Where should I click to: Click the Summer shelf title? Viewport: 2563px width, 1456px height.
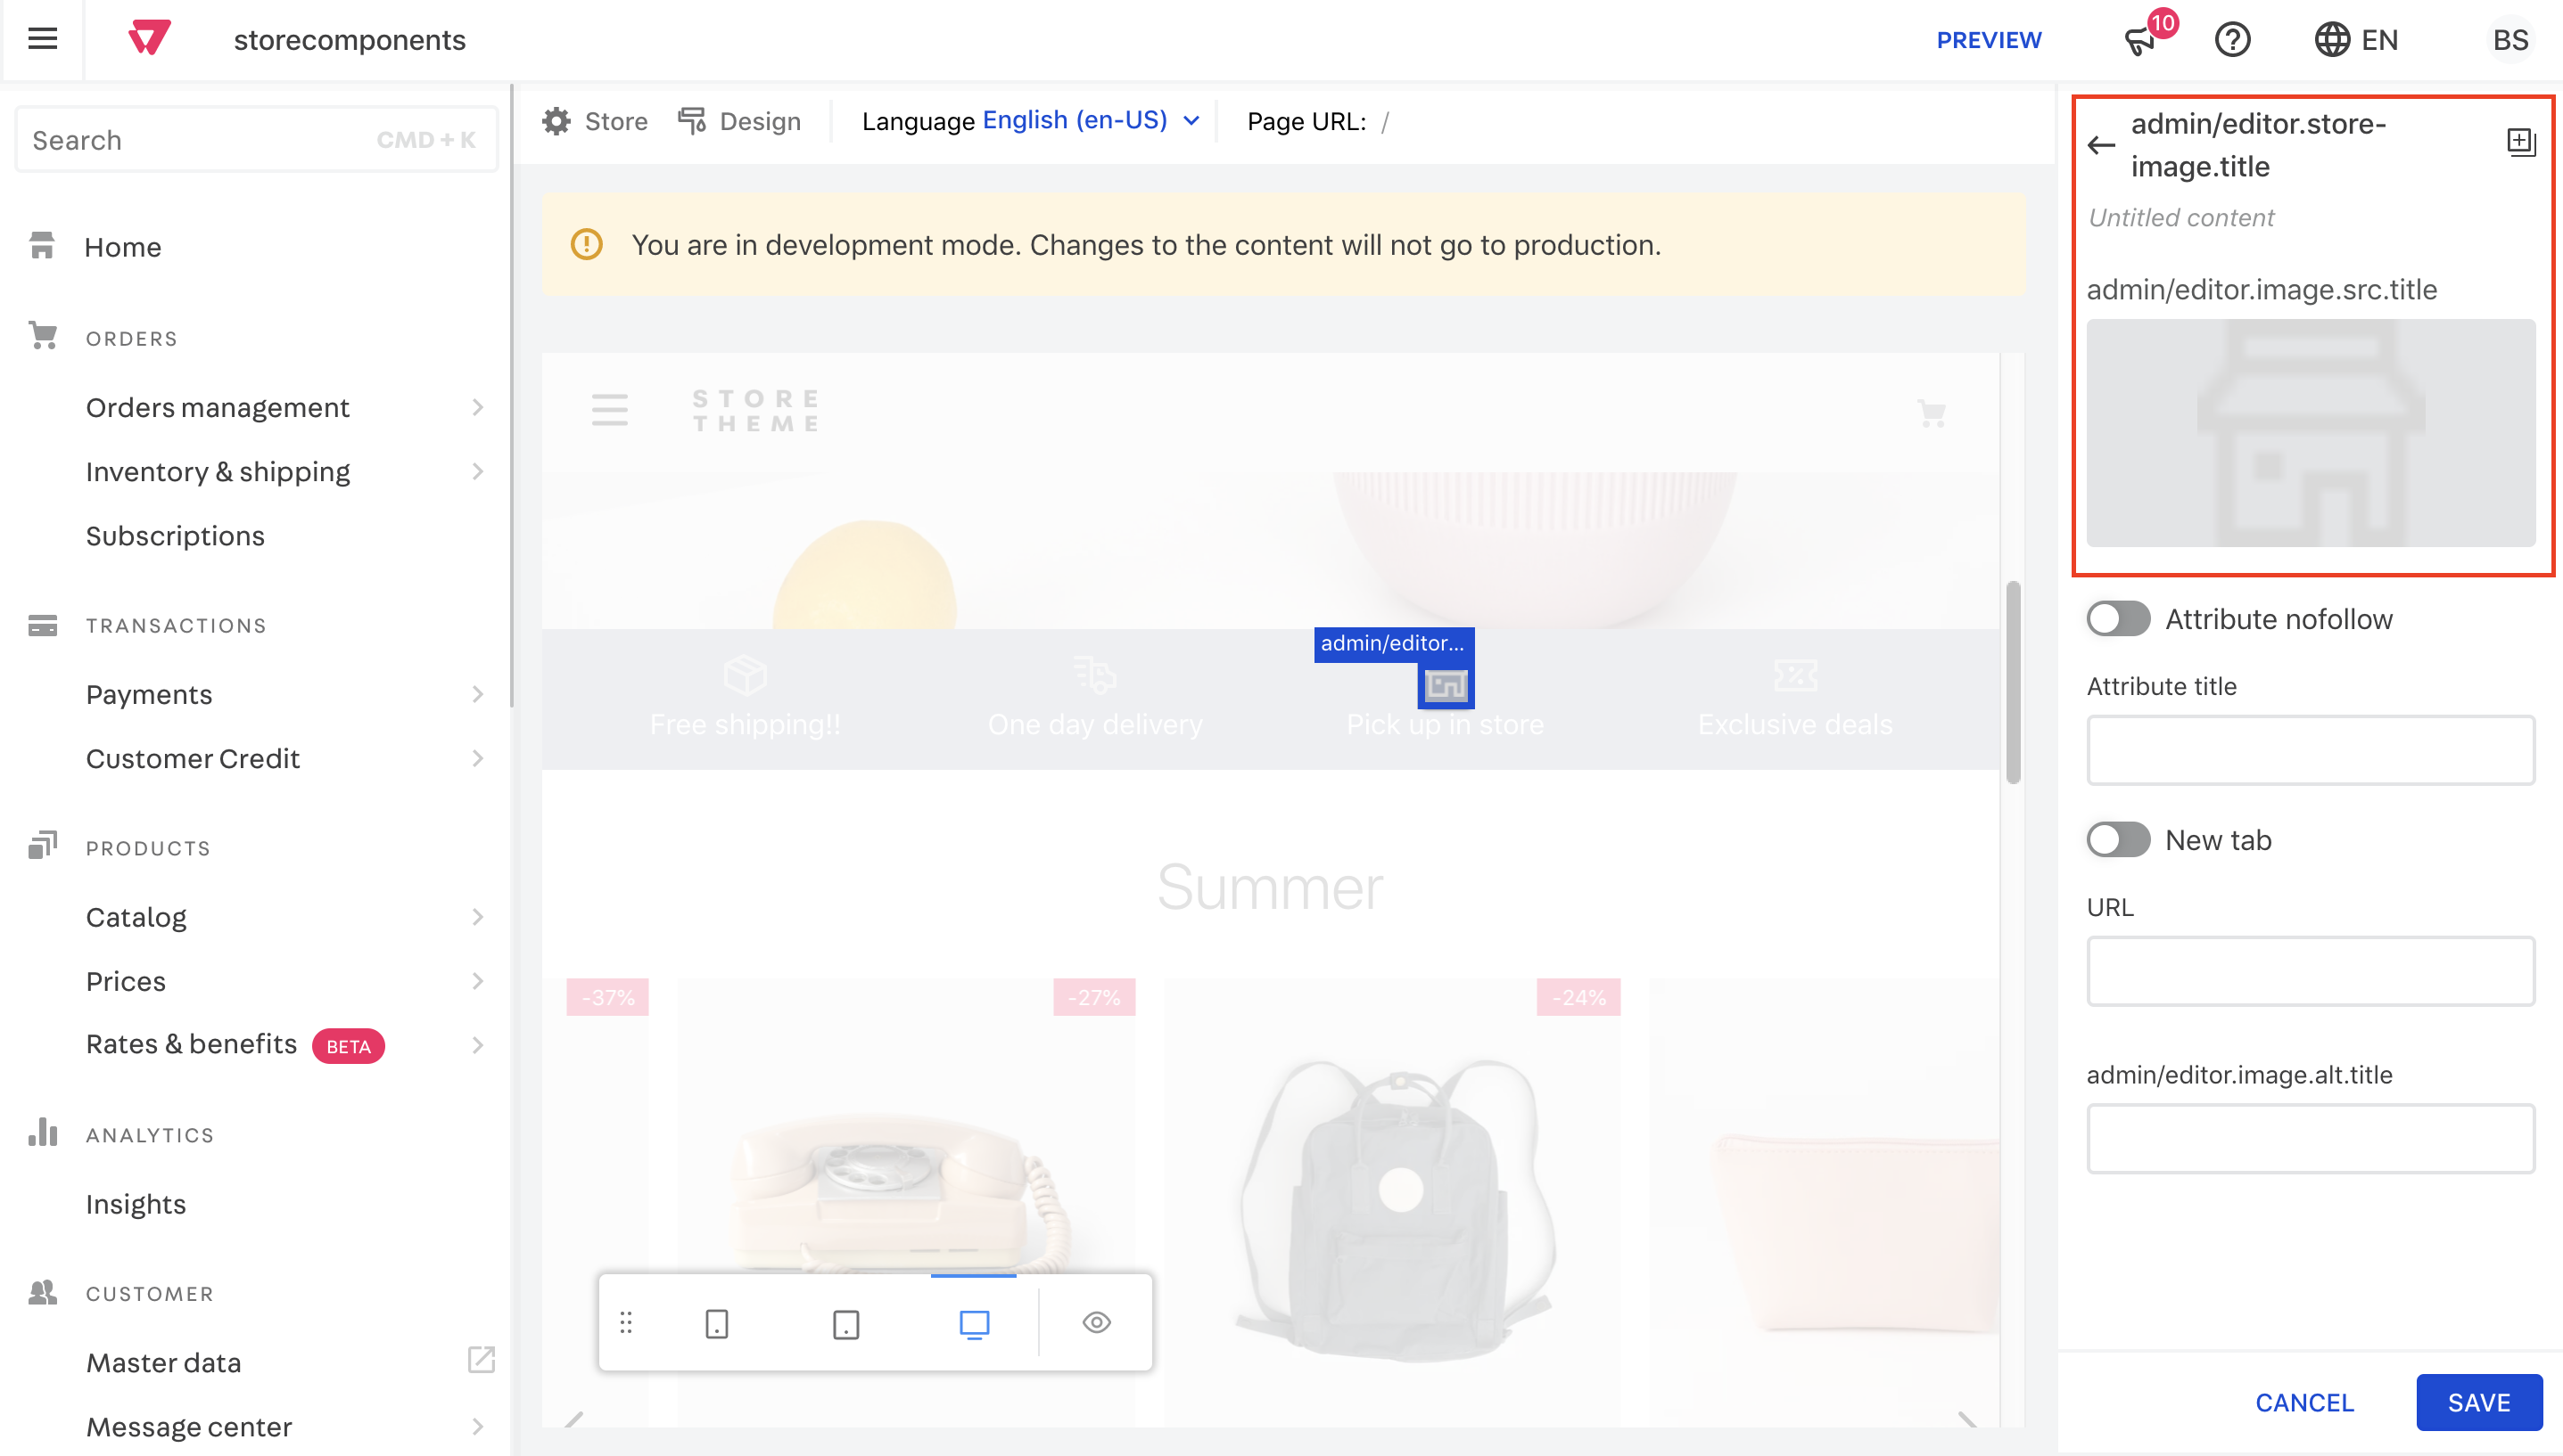[1270, 887]
